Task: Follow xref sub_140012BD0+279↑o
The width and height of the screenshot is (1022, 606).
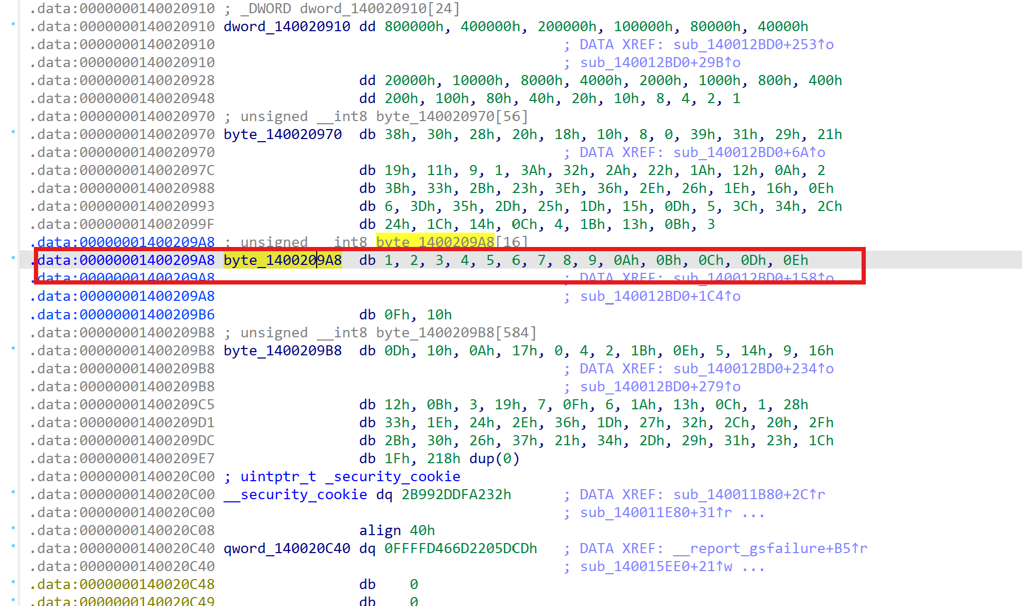Action: [660, 387]
